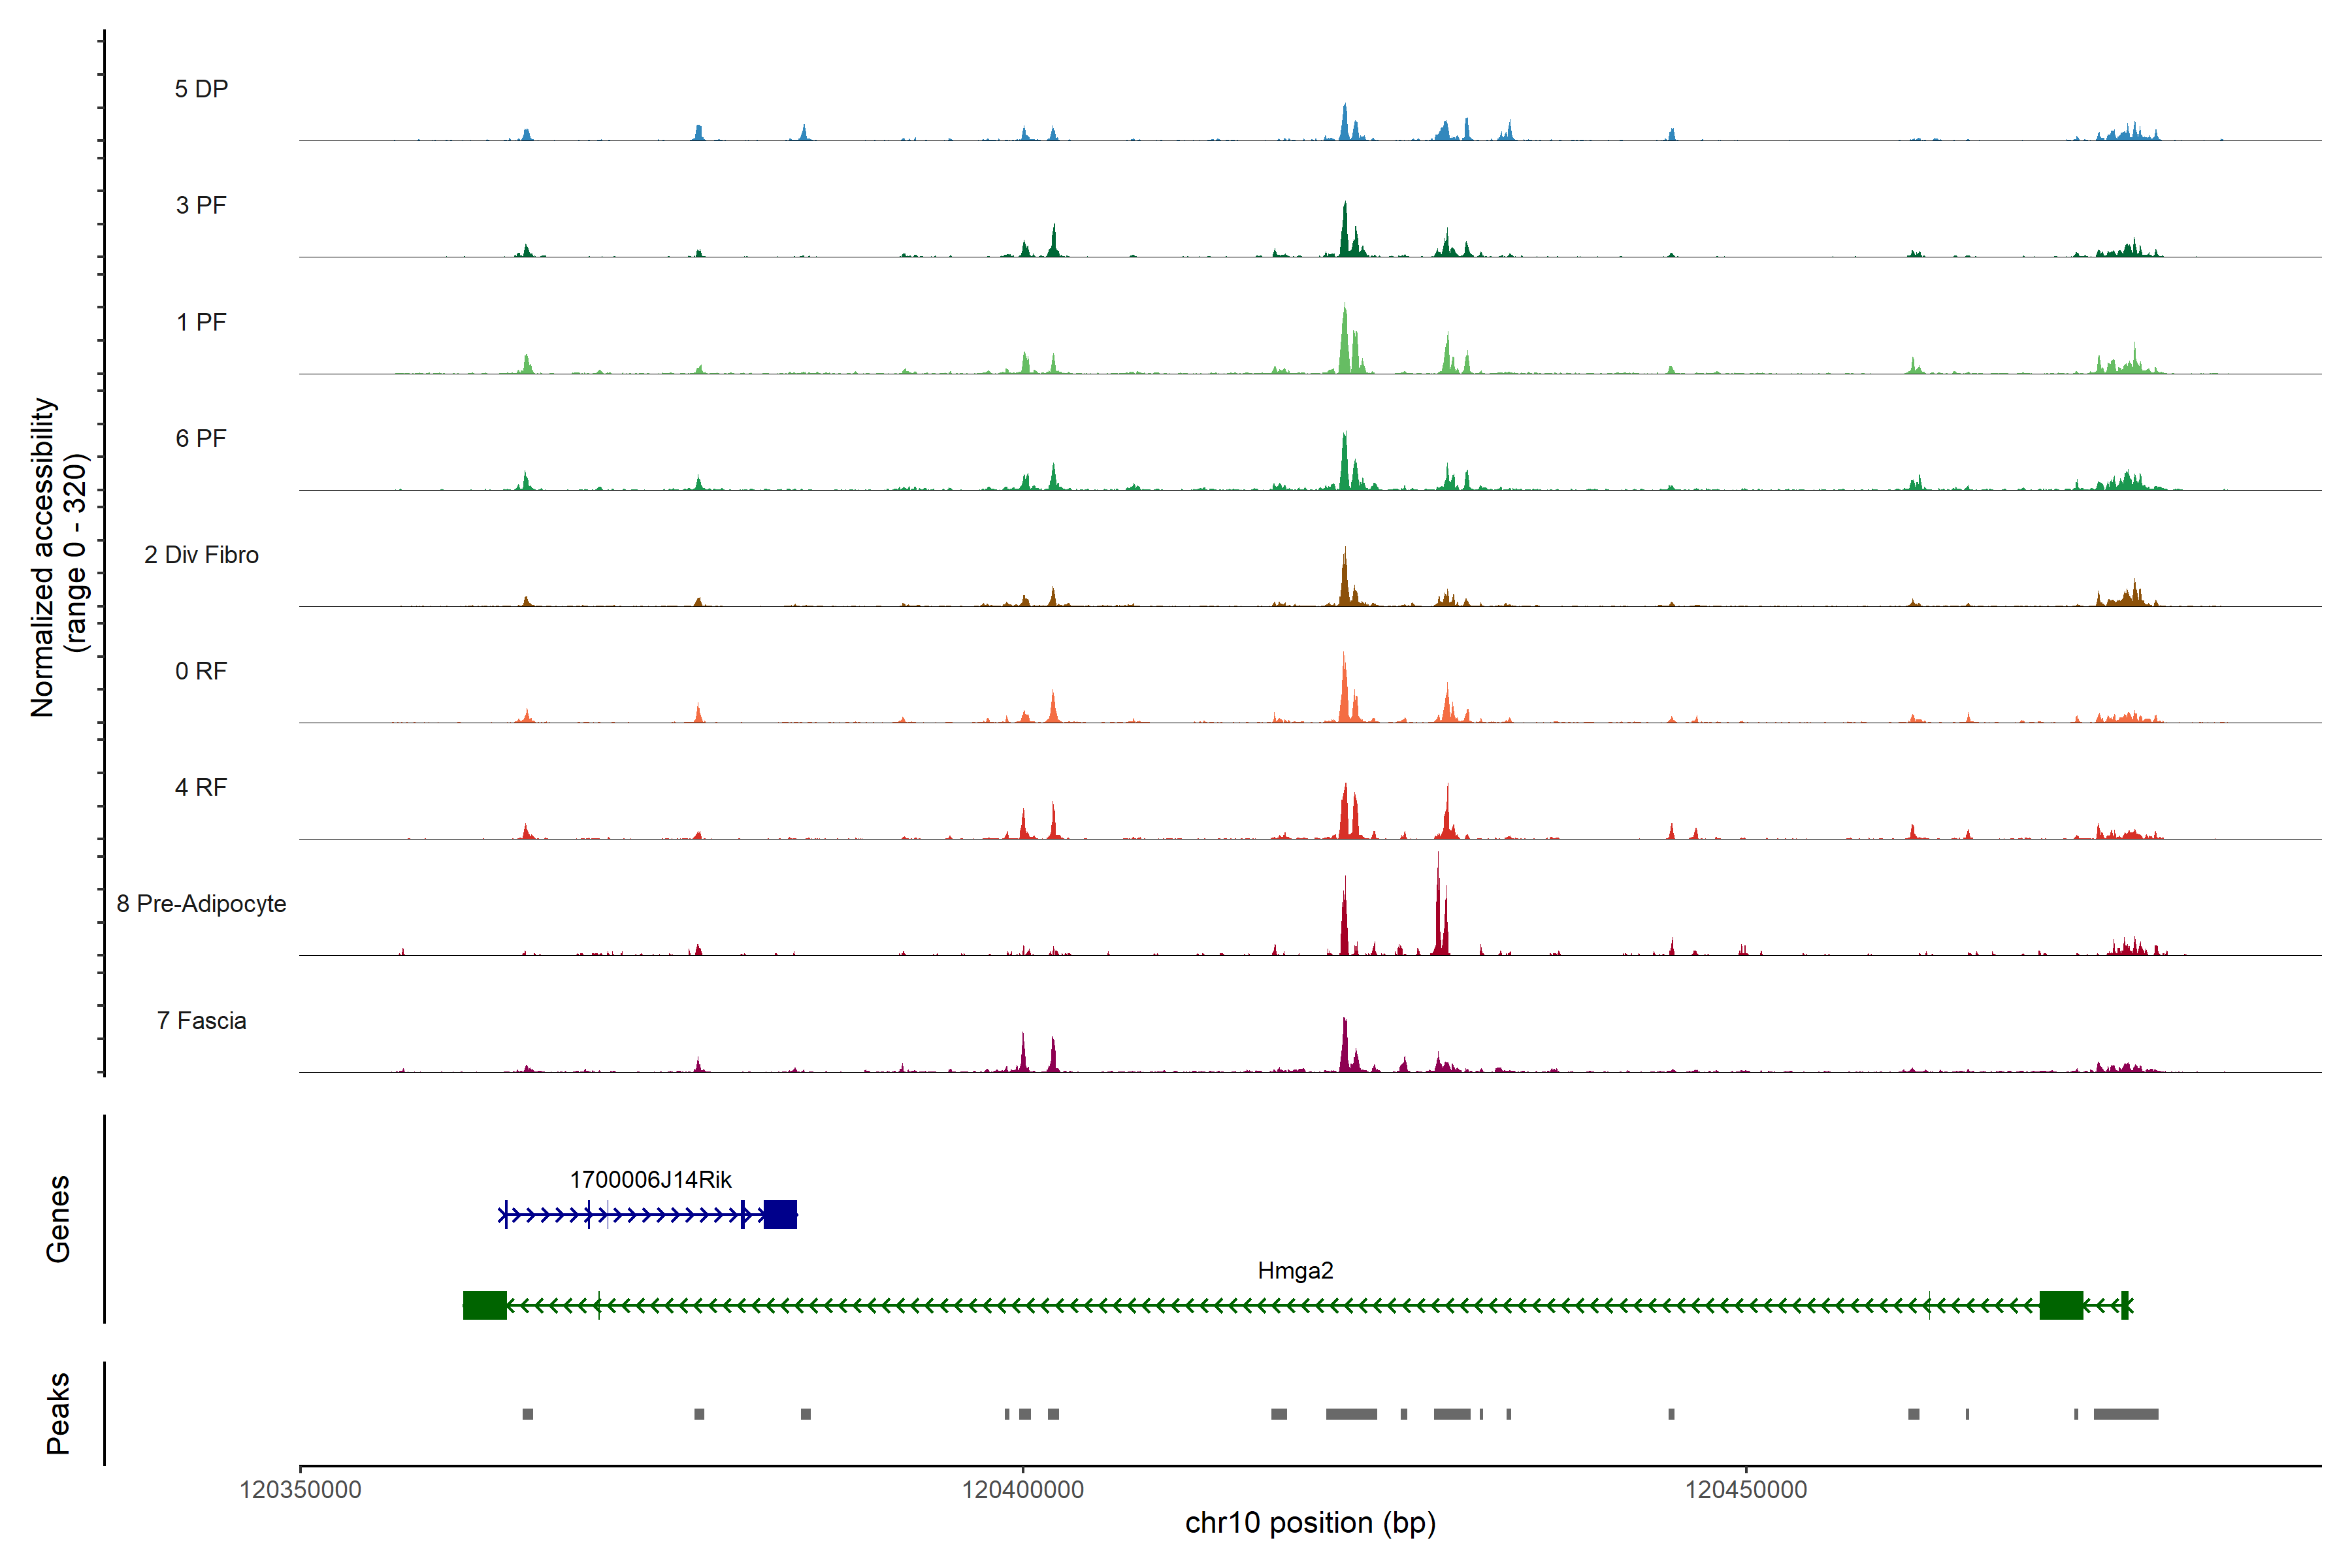The height and width of the screenshot is (1568, 2352).
Task: Select the 8 Pre-Adipocyte track label
Action: (x=201, y=904)
